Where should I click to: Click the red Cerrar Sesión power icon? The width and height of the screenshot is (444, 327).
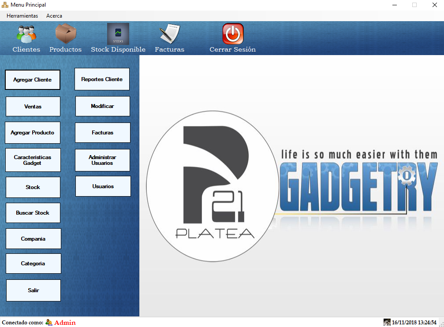tap(233, 33)
